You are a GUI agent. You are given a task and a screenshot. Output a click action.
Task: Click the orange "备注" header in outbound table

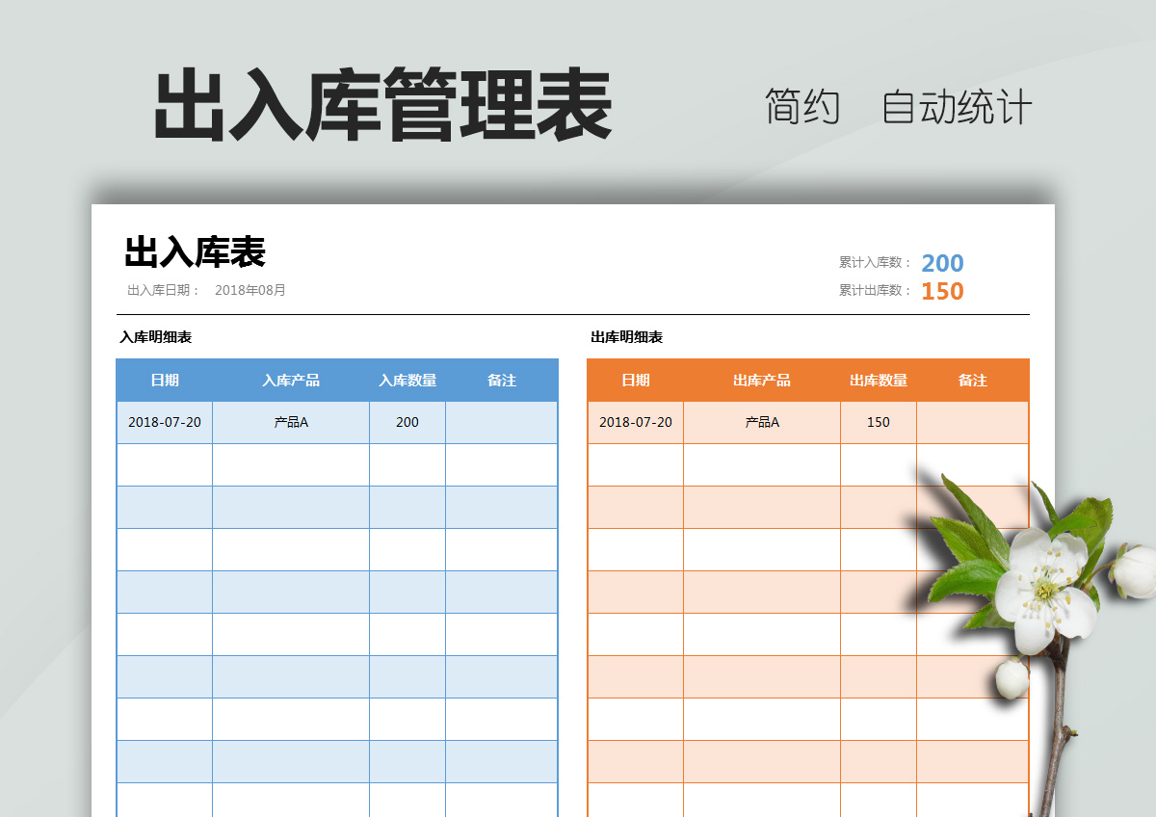tap(972, 381)
